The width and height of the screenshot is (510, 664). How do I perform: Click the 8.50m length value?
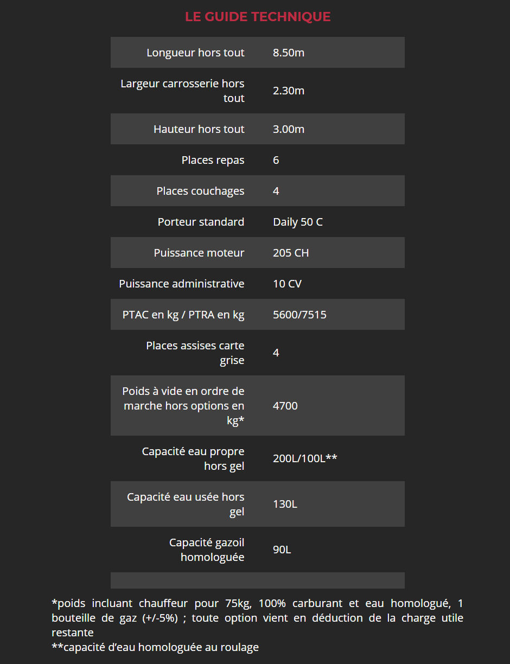(x=289, y=53)
